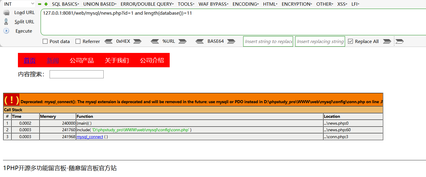The width and height of the screenshot is (426, 177).
Task: Click the Memory column header
Action: (58, 116)
